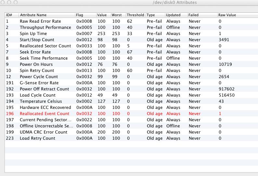This screenshot has height=176, width=258.
Task: Select the red Reallocated Event Count row
Action: pyautogui.click(x=132, y=114)
